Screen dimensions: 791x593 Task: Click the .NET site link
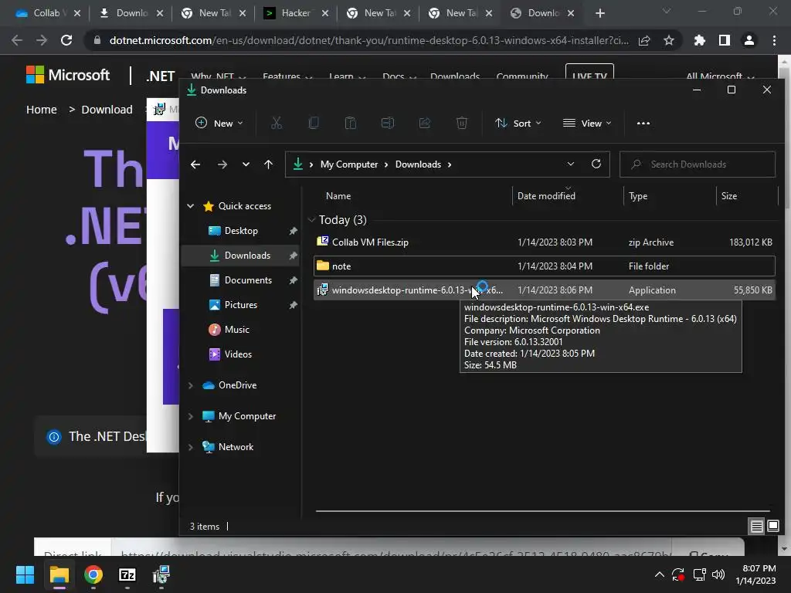(x=161, y=76)
